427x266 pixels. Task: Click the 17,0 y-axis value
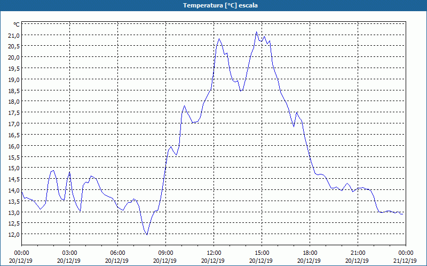pyautogui.click(x=14, y=124)
